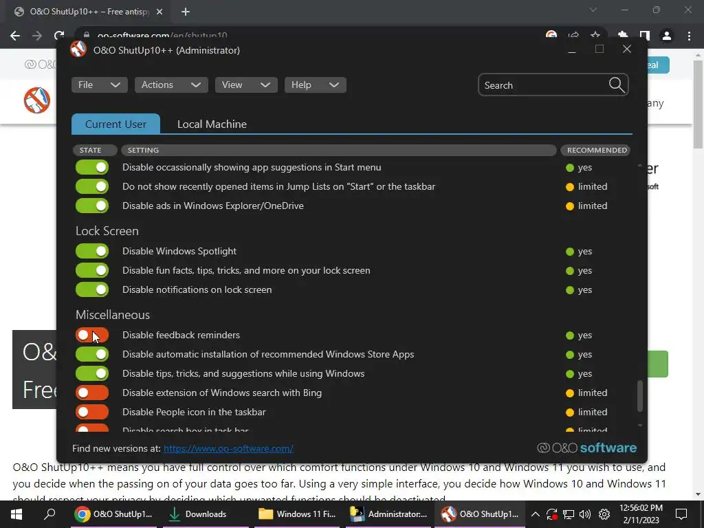The width and height of the screenshot is (704, 528).
Task: Open the network tray icon
Action: point(569,514)
